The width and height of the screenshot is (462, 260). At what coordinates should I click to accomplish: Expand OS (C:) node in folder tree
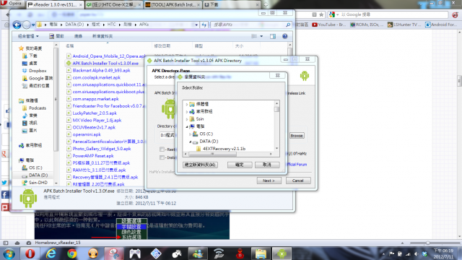[190, 134]
